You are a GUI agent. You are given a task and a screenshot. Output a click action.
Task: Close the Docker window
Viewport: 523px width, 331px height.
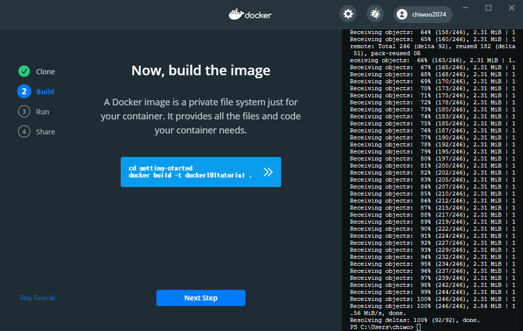pyautogui.click(x=511, y=8)
